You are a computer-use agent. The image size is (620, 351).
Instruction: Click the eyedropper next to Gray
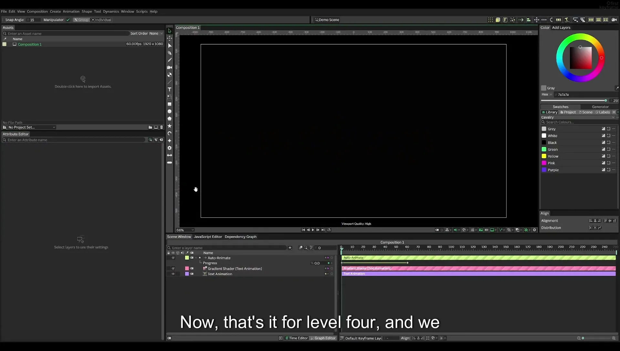(617, 88)
